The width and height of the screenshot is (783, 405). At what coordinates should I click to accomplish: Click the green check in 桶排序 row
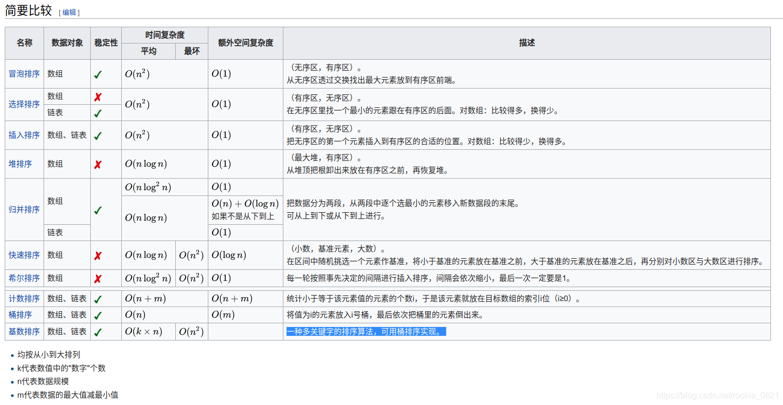coord(98,315)
